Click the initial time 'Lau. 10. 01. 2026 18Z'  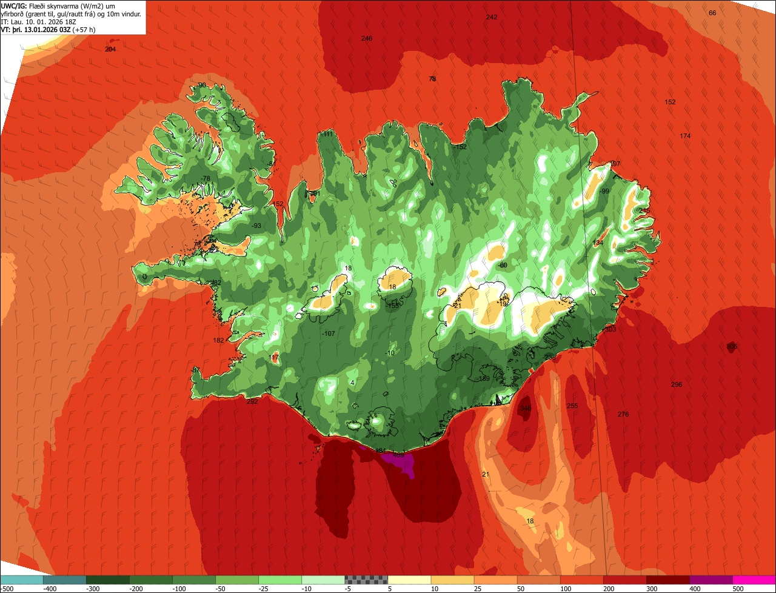pyautogui.click(x=43, y=22)
